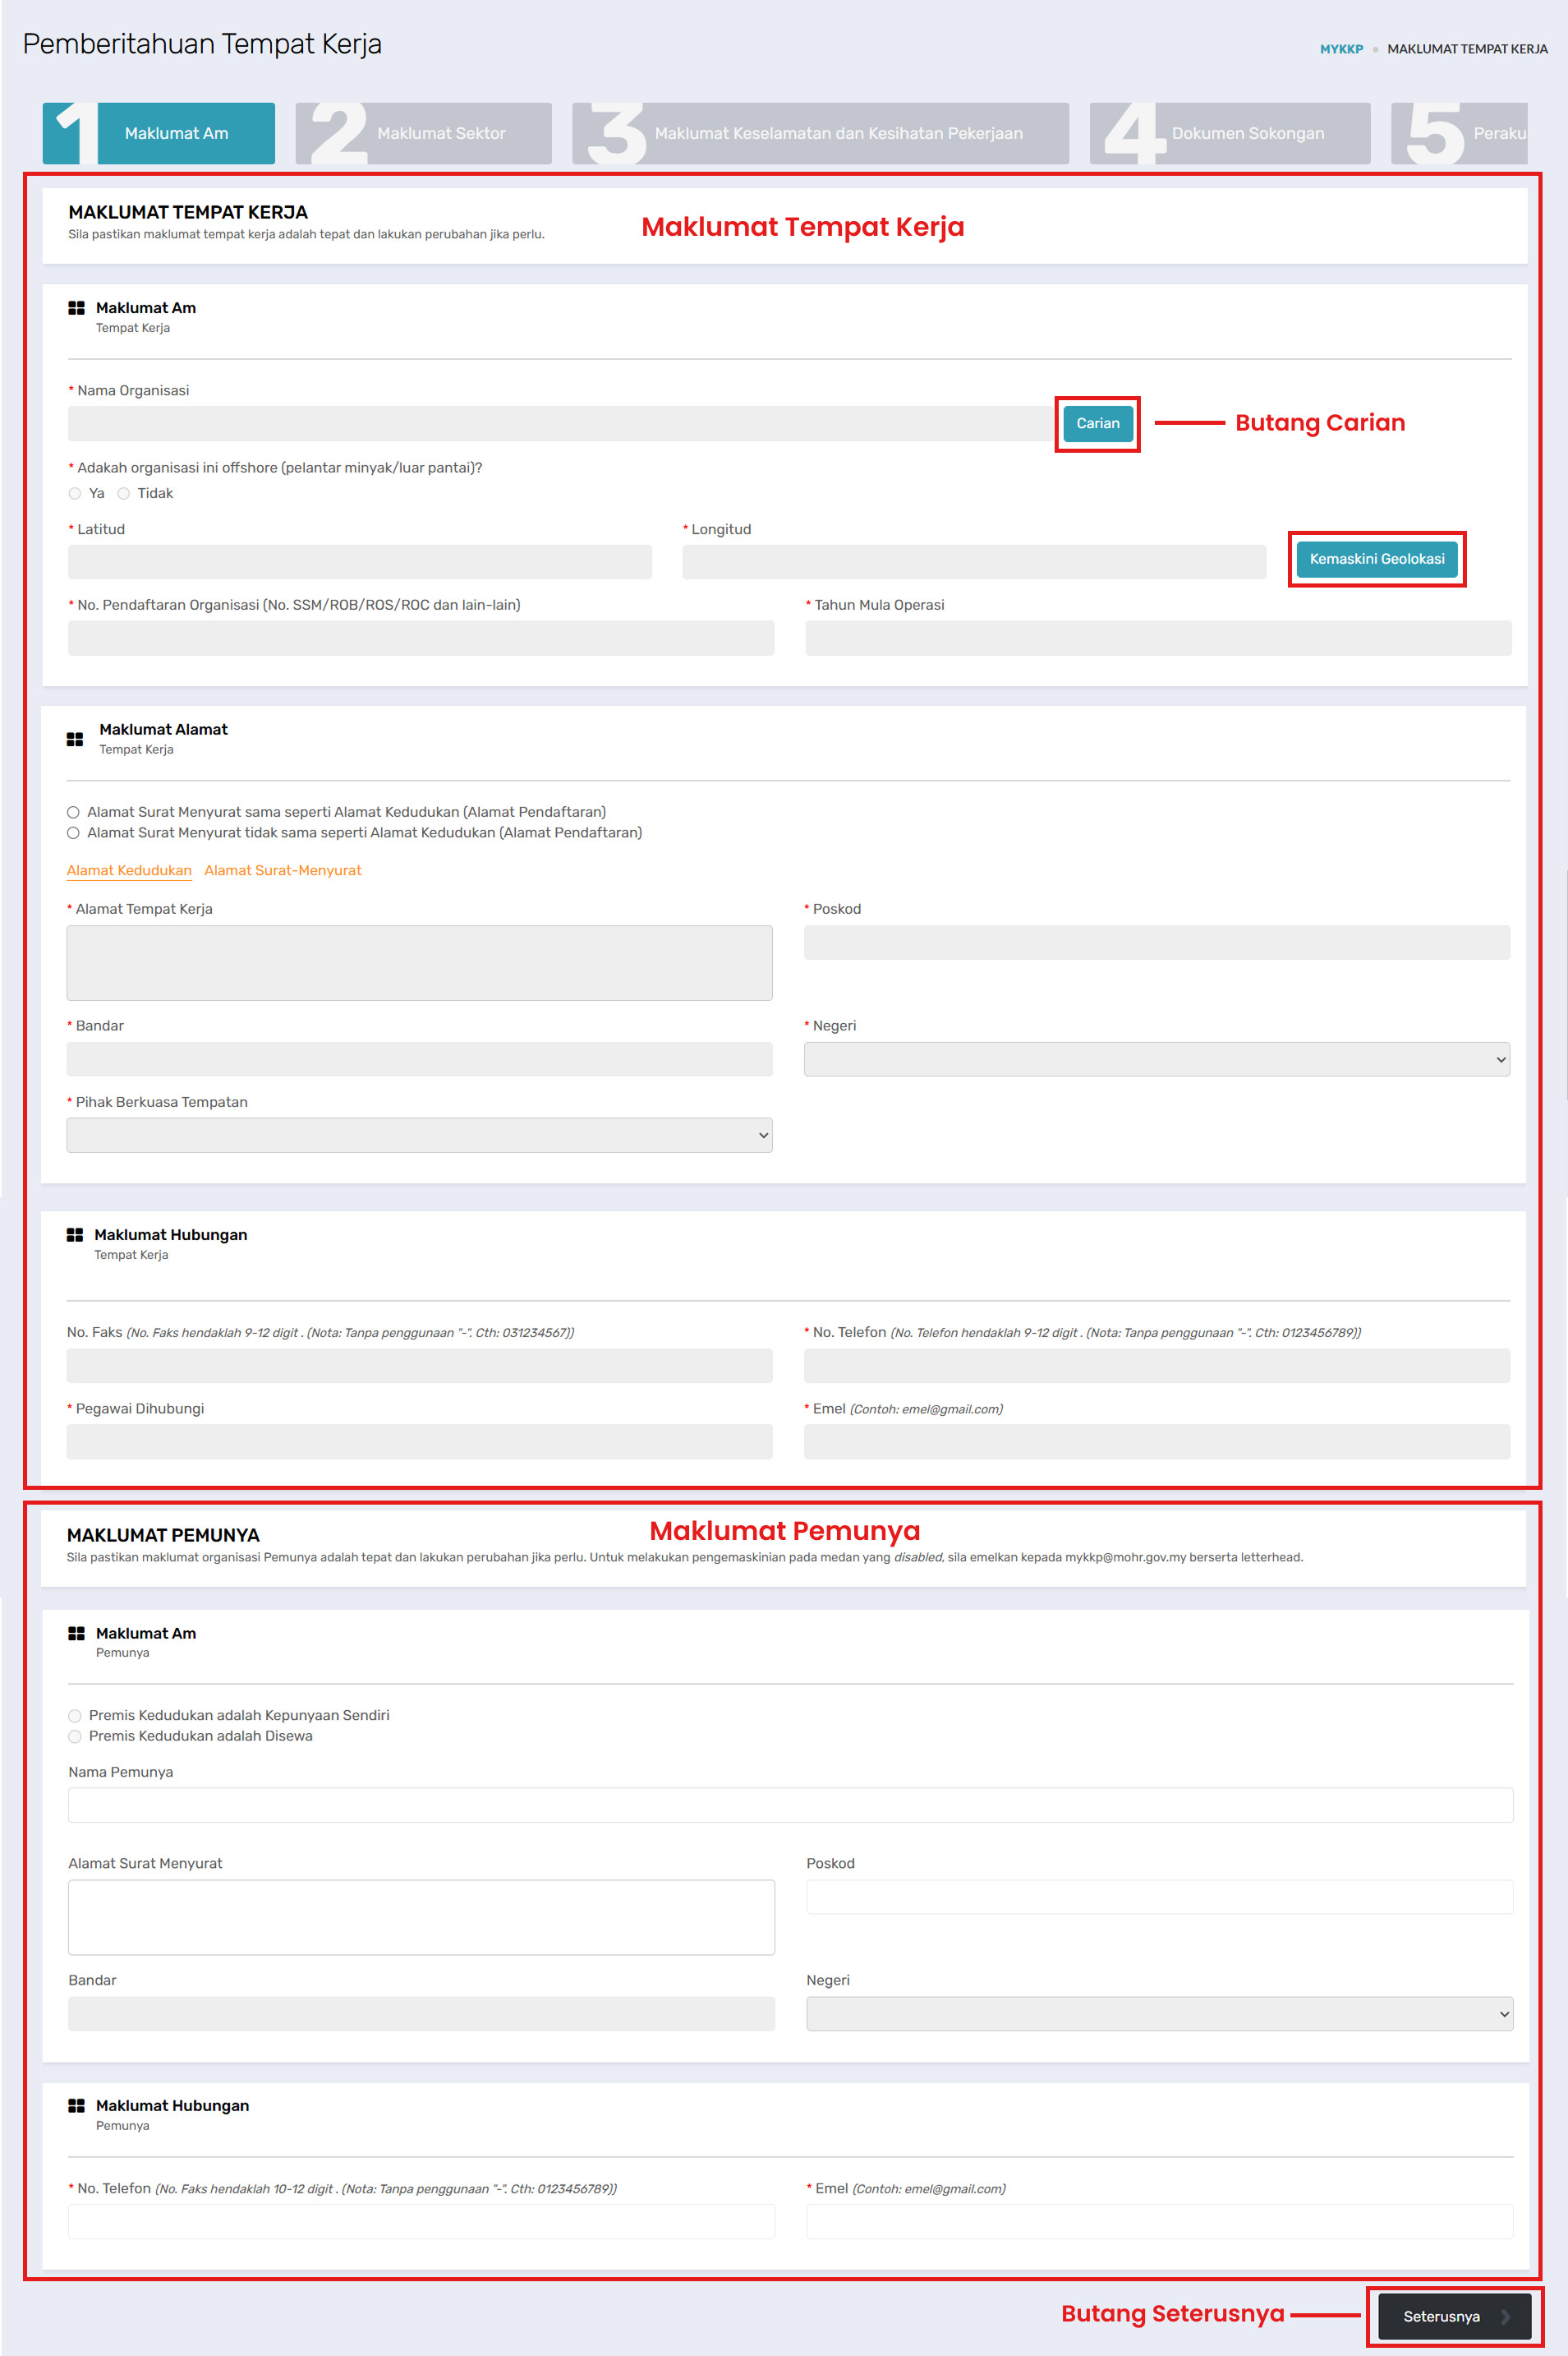Click the Pemunya Poskod field
Screen dimensions: 1568x2356
click(x=1159, y=1897)
